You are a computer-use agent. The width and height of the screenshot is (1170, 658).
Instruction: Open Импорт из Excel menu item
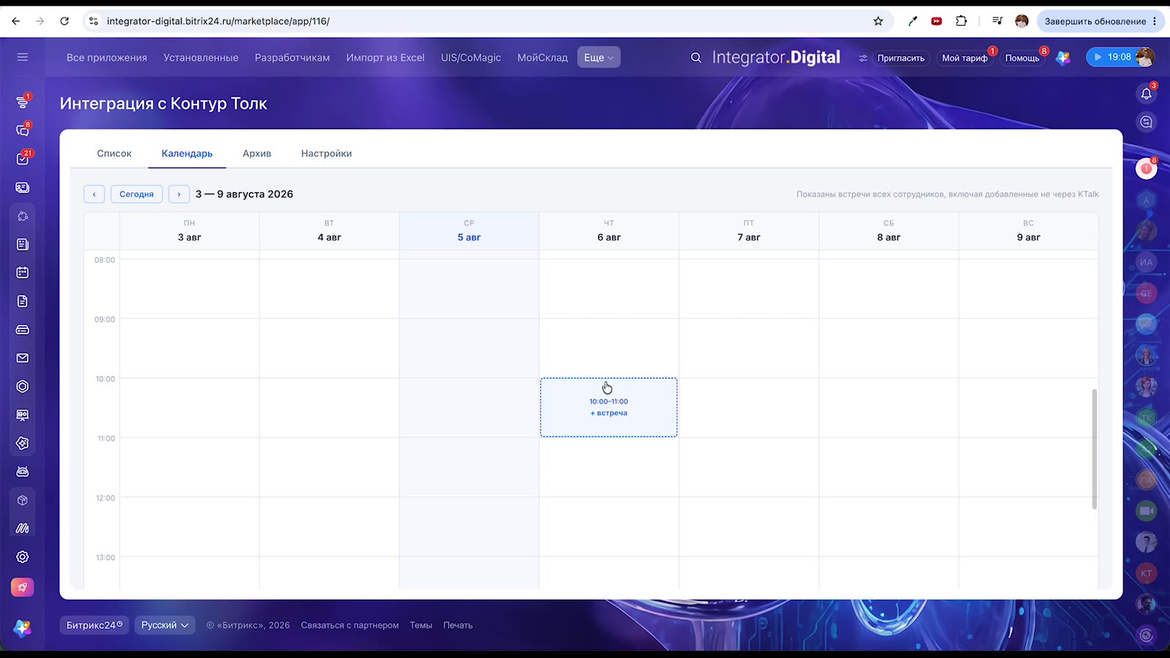point(385,58)
